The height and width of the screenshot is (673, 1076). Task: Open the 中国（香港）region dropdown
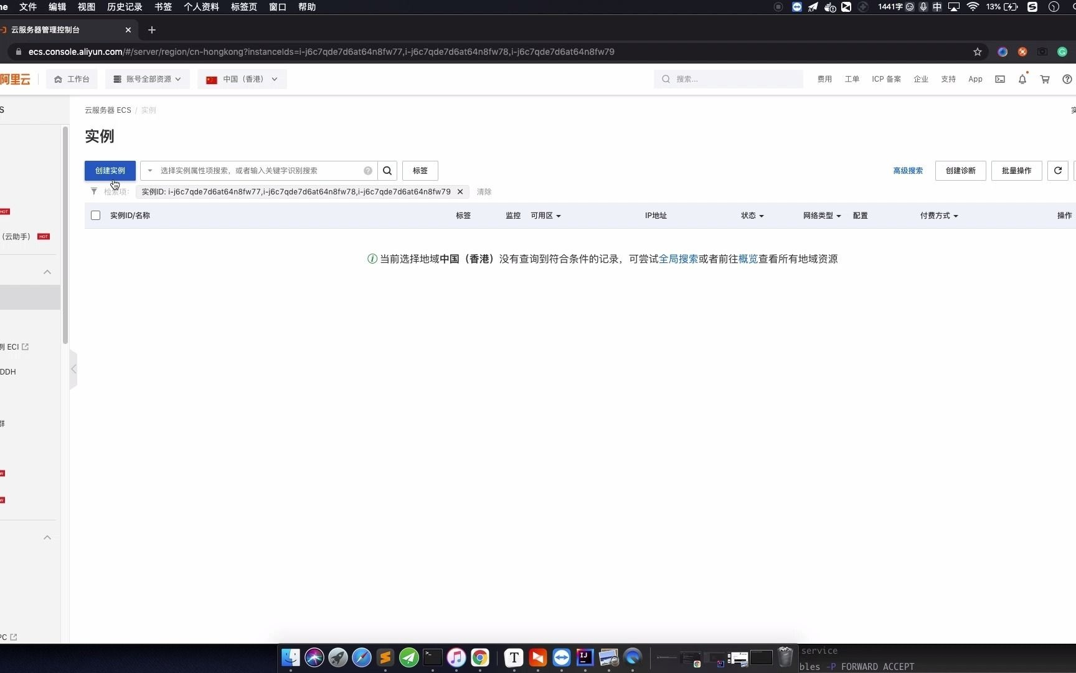click(242, 79)
